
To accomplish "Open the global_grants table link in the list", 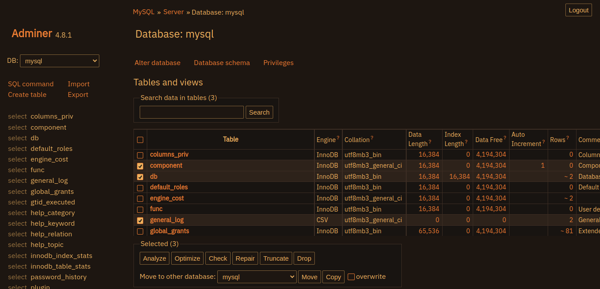I will tap(169, 231).
